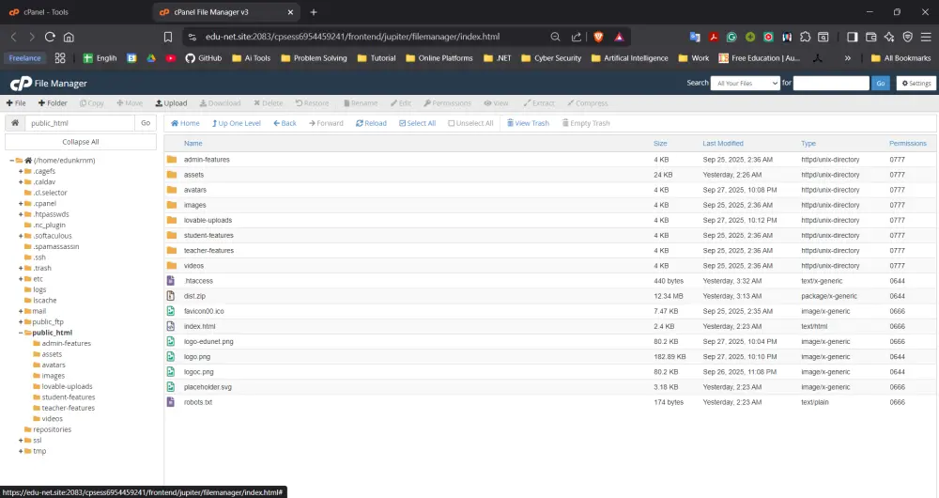Click the public_html path input field
This screenshot has height=498, width=939.
(80, 123)
